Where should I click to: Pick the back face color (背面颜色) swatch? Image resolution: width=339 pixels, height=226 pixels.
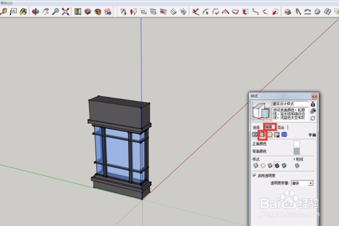click(x=297, y=151)
